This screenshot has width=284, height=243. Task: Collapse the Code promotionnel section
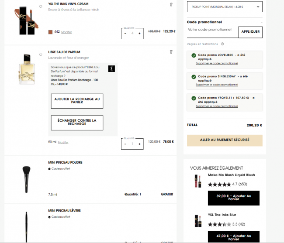click(x=261, y=21)
